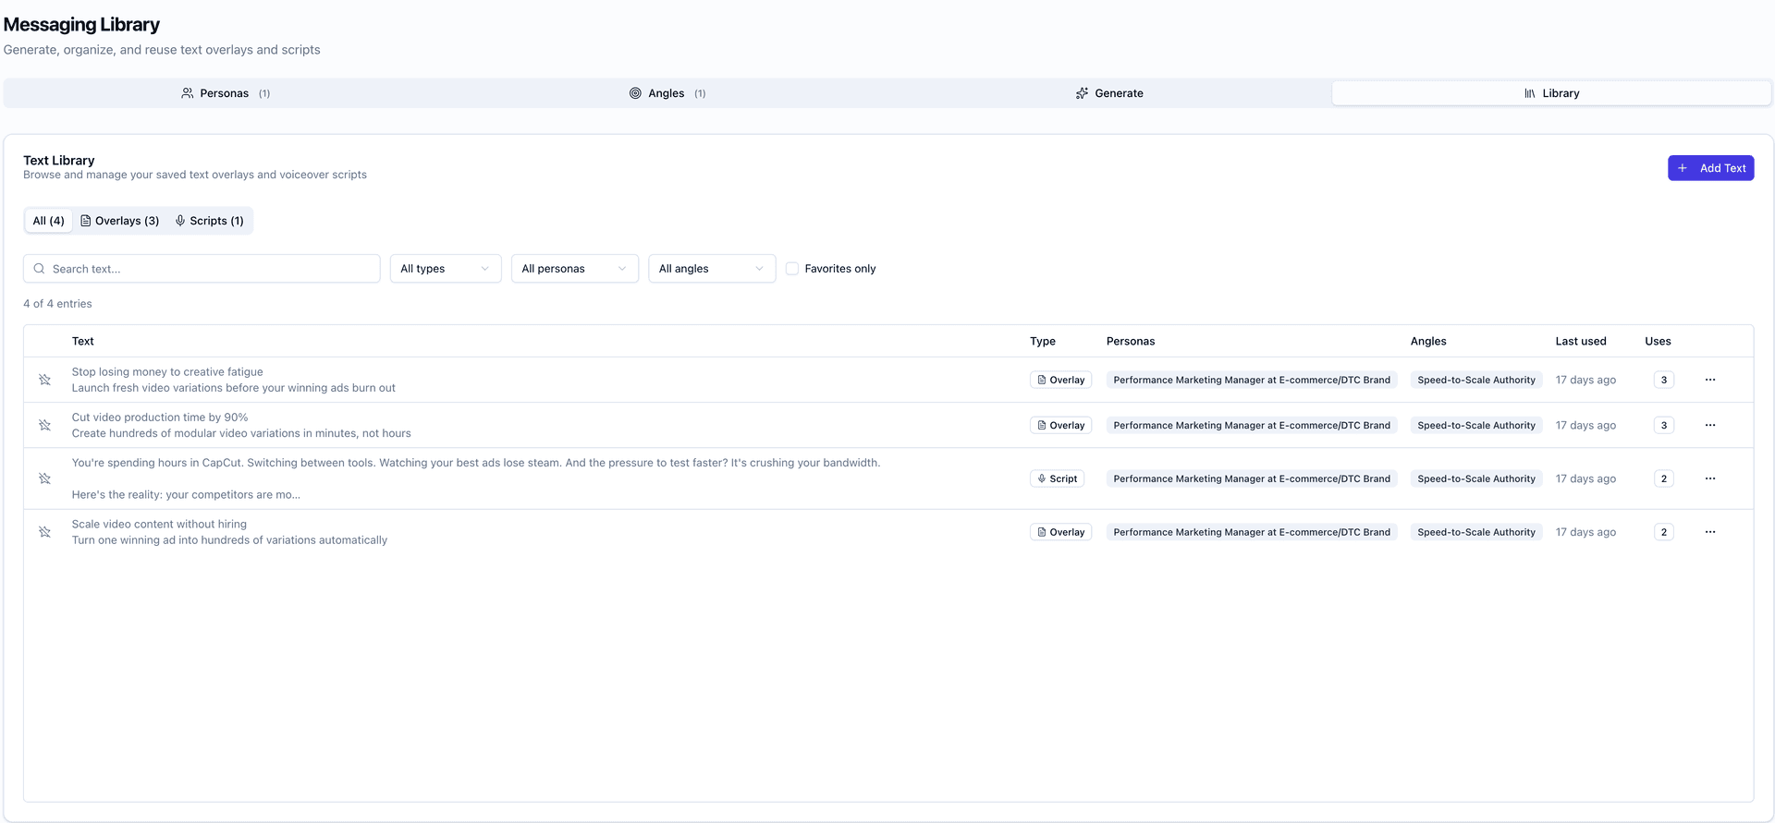The height and width of the screenshot is (823, 1775).
Task: Click the Overlays document icon
Action: (86, 221)
